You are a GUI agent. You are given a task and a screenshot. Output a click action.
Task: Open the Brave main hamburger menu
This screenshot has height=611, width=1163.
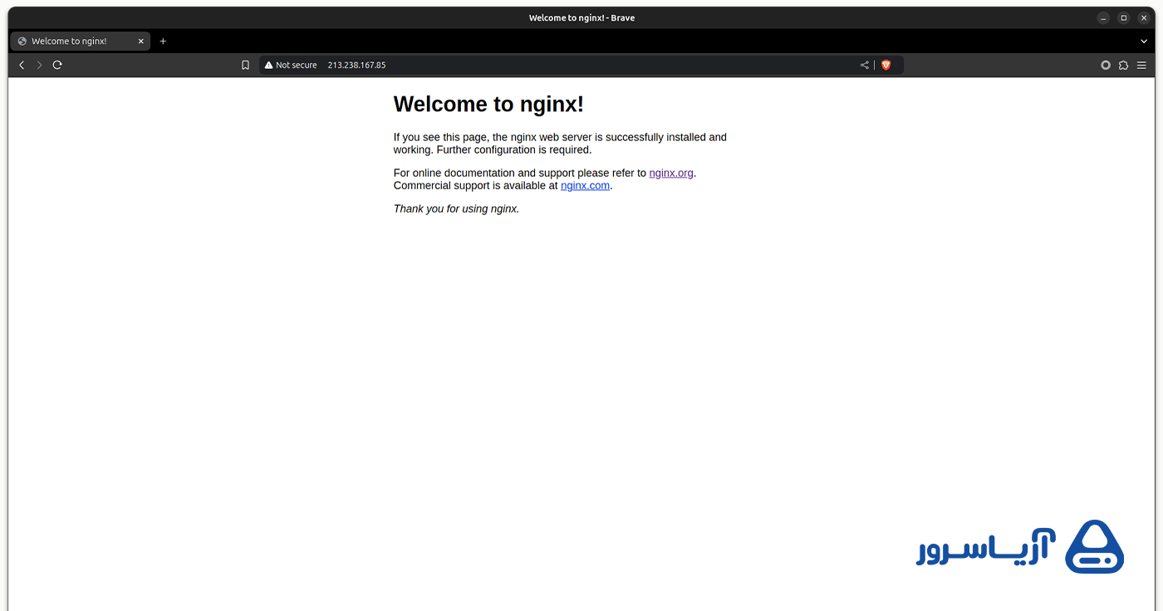click(x=1142, y=65)
